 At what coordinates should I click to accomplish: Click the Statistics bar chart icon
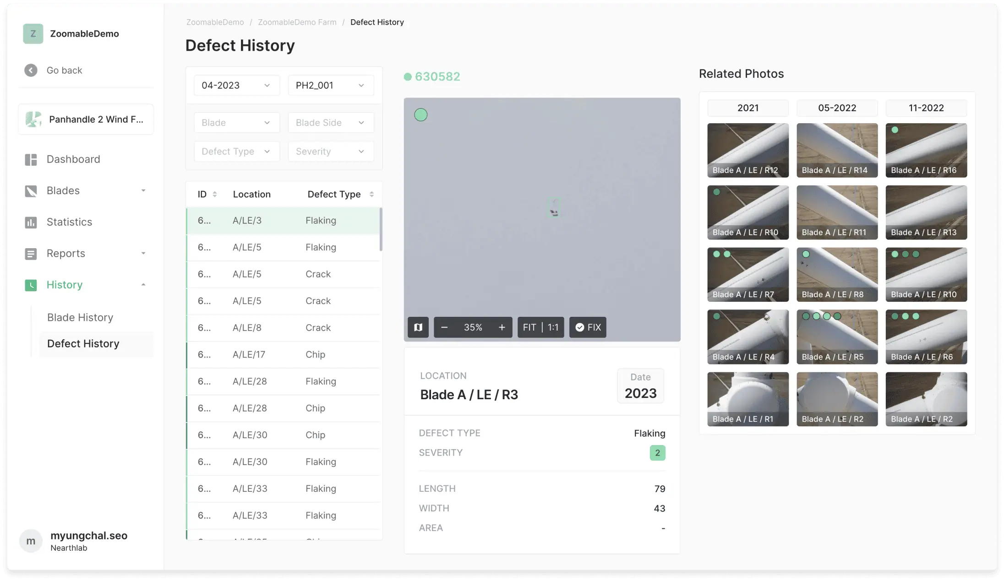(31, 223)
